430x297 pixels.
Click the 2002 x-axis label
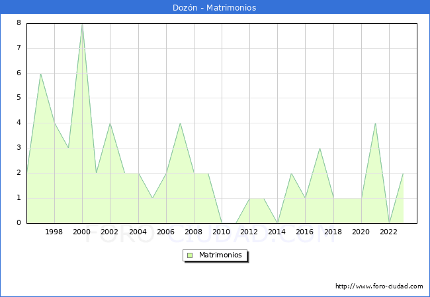click(x=110, y=232)
